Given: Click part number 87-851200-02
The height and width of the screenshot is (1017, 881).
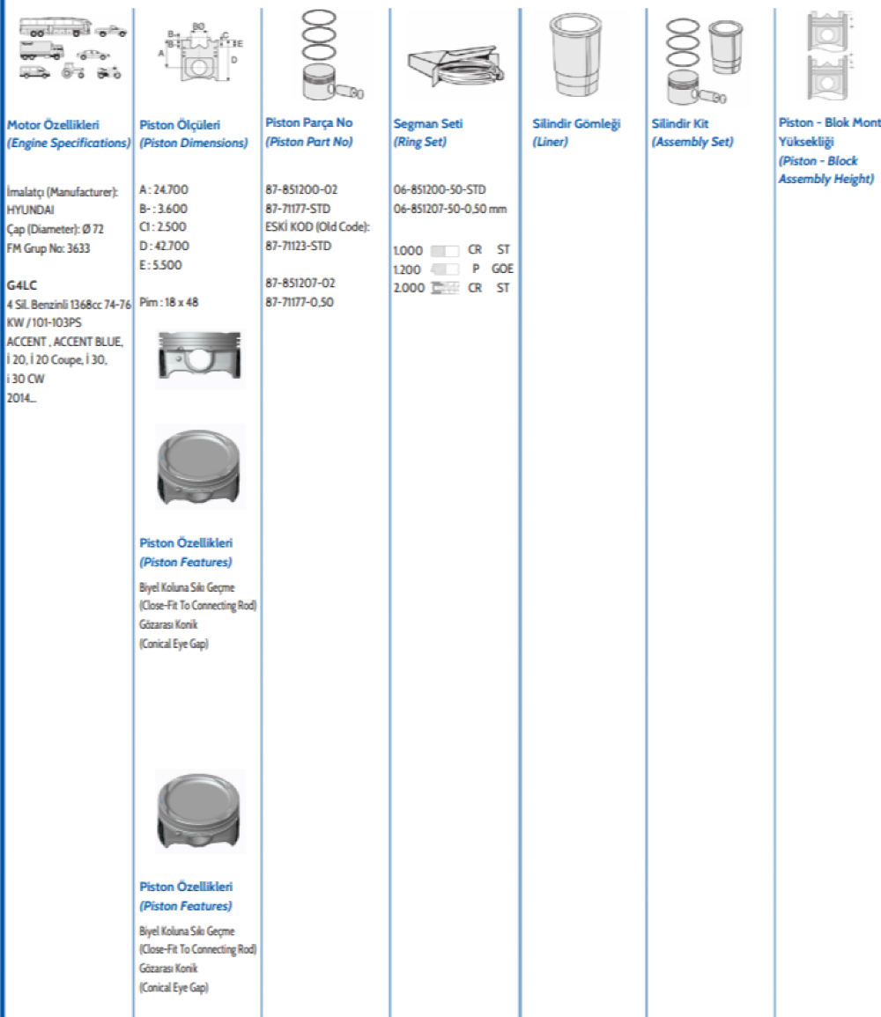Looking at the screenshot, I should [301, 189].
